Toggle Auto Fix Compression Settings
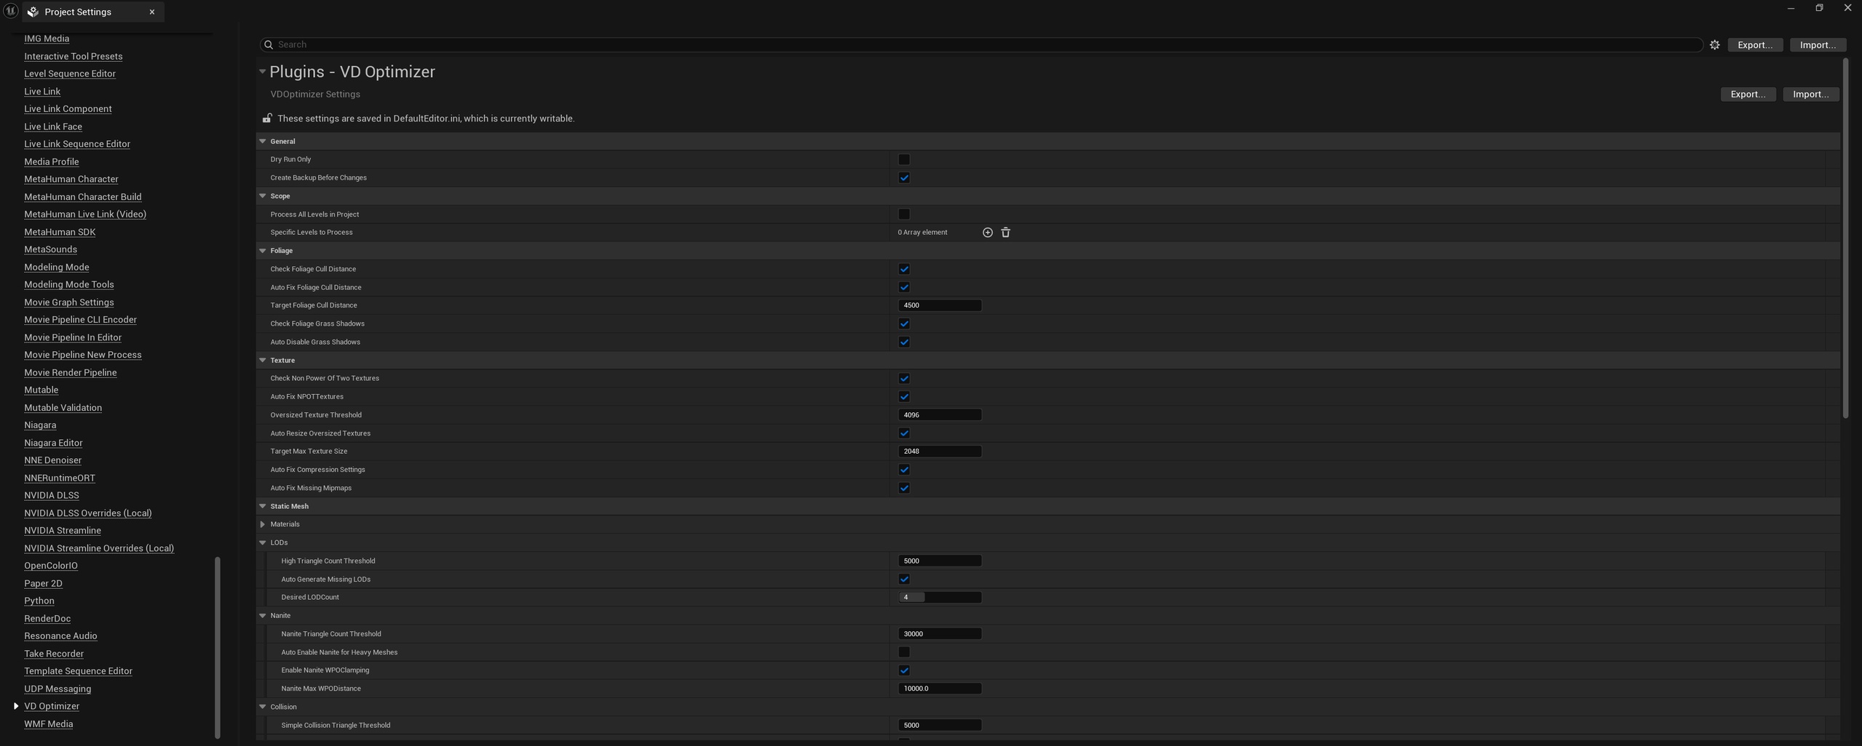The height and width of the screenshot is (746, 1862). coord(904,470)
